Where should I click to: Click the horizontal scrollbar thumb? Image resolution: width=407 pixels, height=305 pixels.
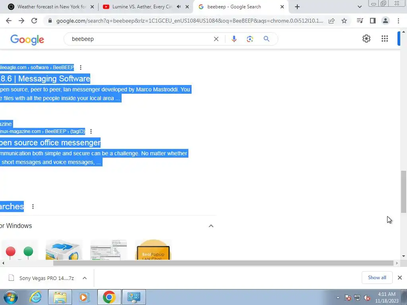click(223, 263)
